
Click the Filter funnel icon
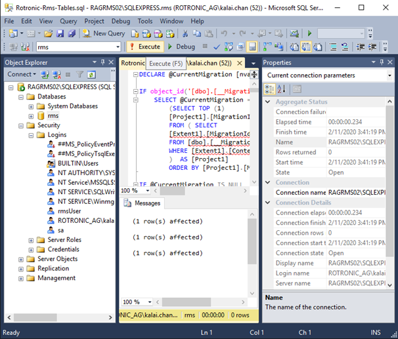coord(79,75)
